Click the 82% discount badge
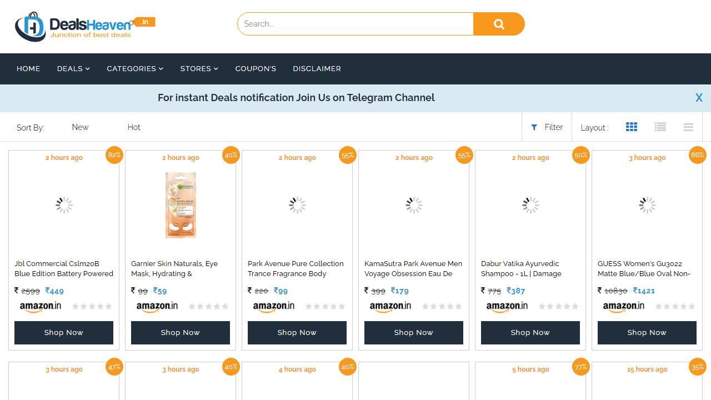This screenshot has height=400, width=711. coord(114,155)
